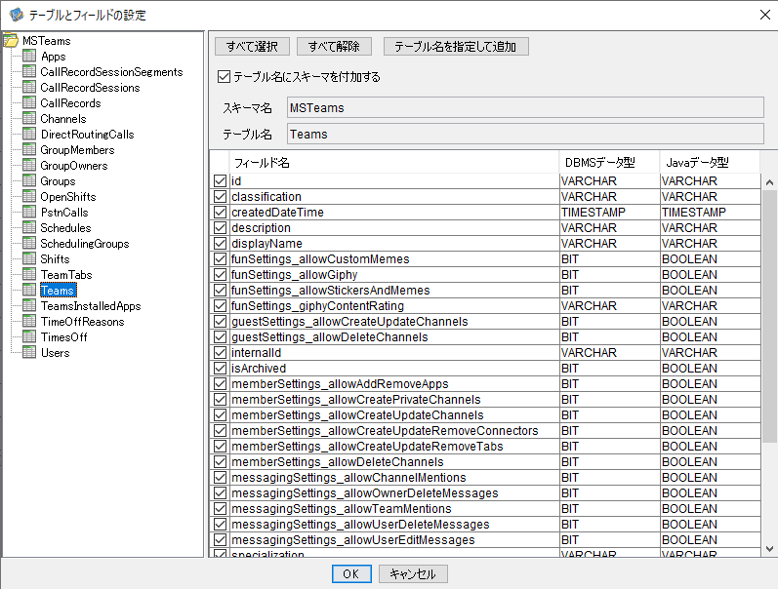Click the Channels table icon
The height and width of the screenshot is (589, 778).
(29, 118)
